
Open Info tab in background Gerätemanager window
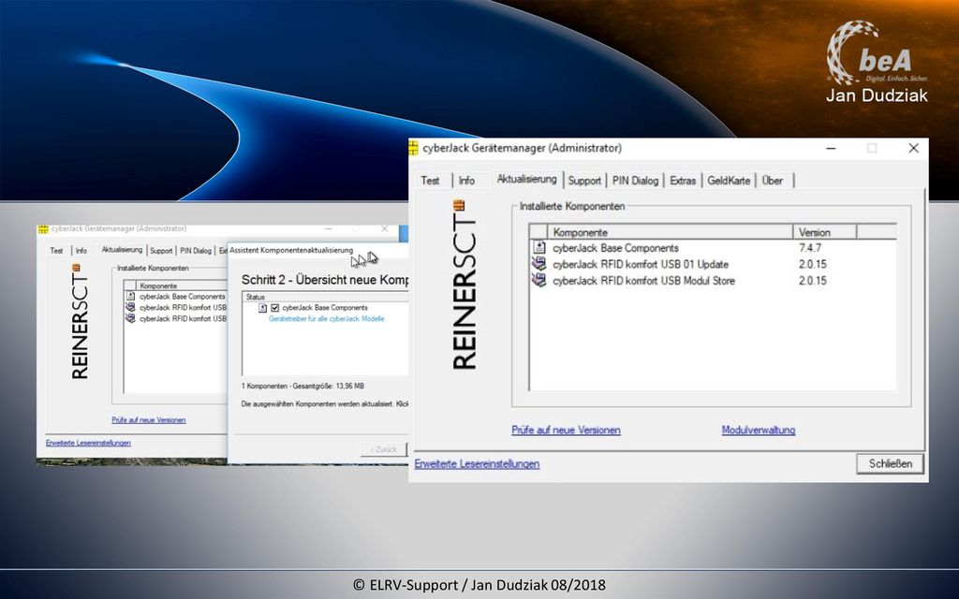[x=81, y=251]
